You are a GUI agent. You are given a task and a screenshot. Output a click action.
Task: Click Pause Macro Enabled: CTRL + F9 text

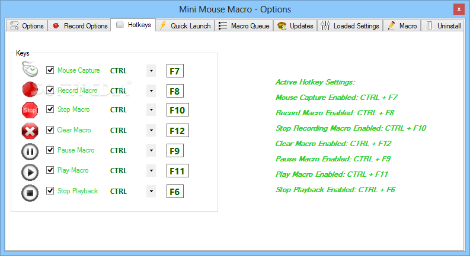click(333, 159)
